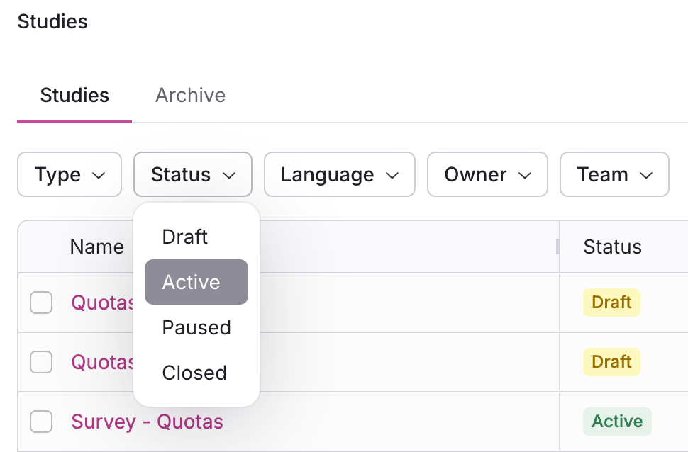Click the first row's Draft badge
688x452 pixels.
pyautogui.click(x=611, y=303)
